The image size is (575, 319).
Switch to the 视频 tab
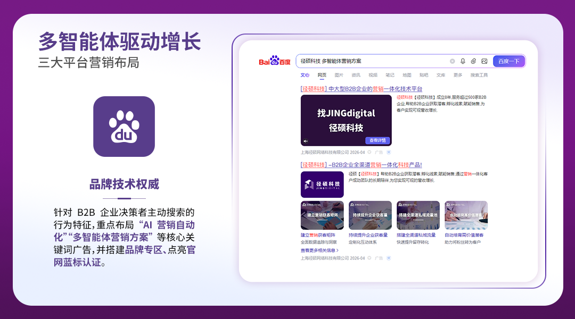tap(373, 75)
